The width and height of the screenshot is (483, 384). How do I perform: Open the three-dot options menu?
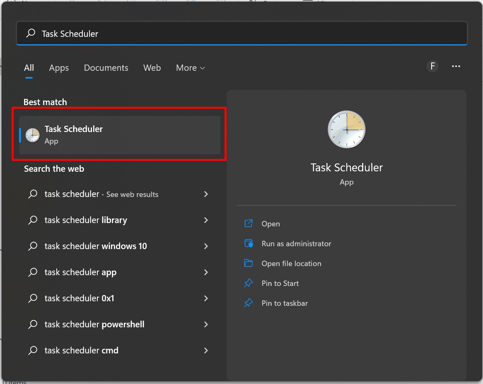(x=456, y=66)
